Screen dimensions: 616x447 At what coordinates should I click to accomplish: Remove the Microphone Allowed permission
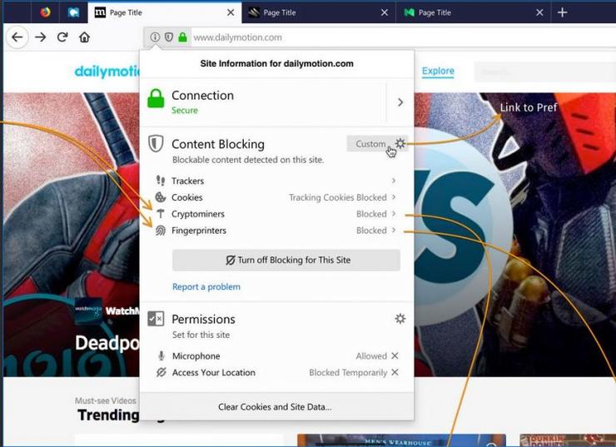(395, 356)
